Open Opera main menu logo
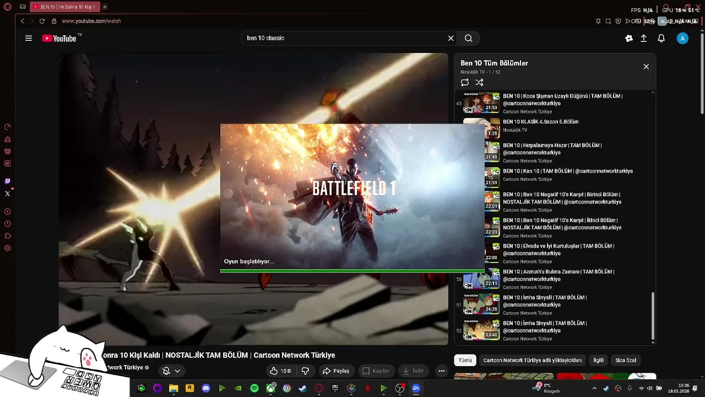 coord(7,7)
